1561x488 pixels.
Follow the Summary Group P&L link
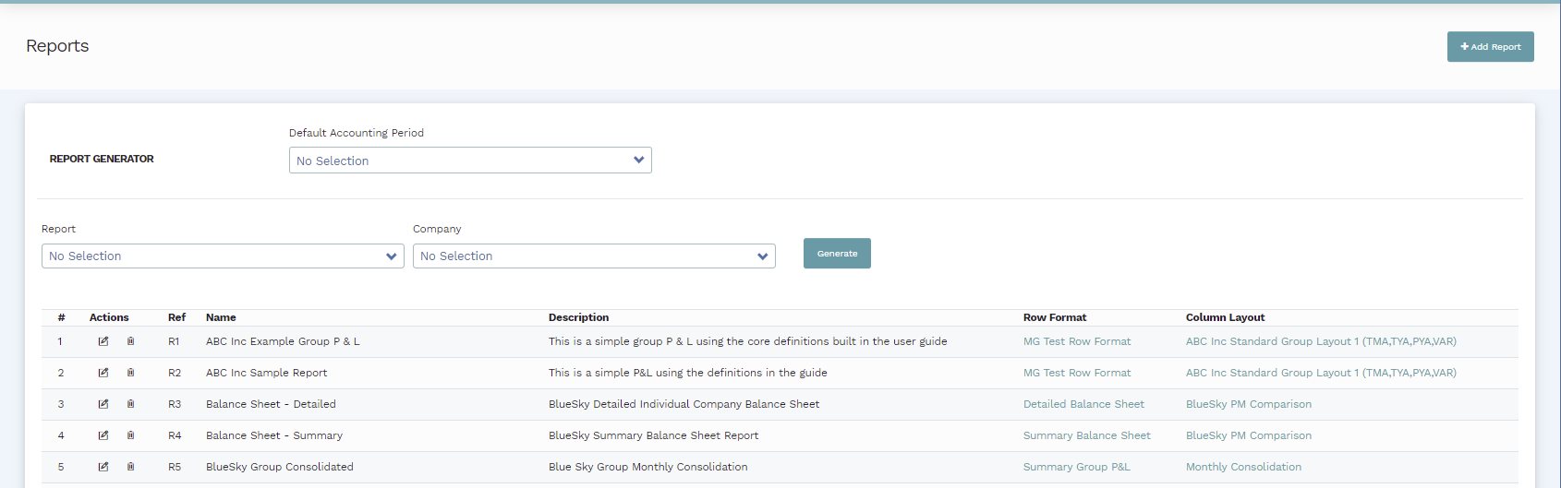coord(1076,467)
